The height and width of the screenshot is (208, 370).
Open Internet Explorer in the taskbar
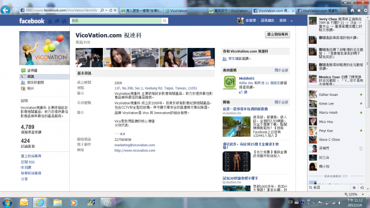tap(40, 203)
